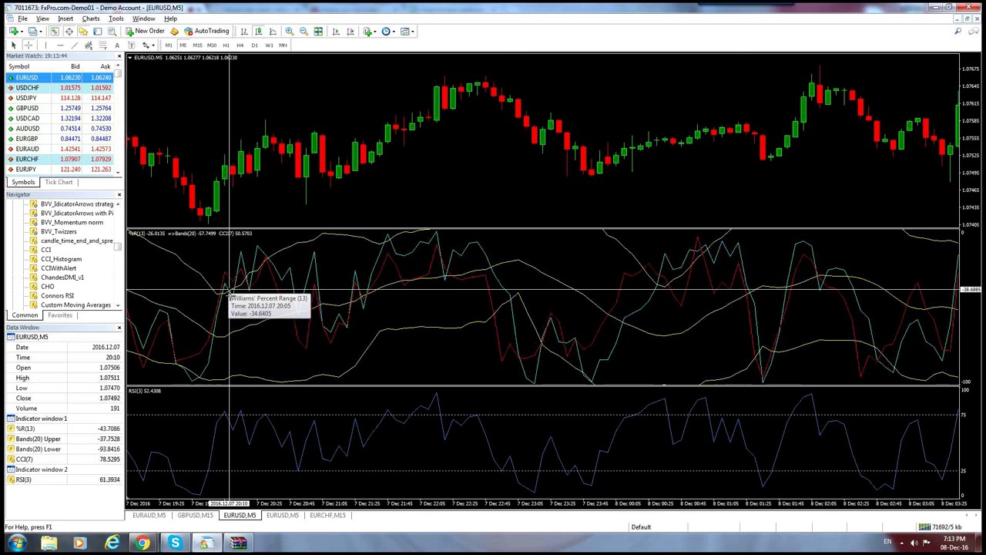Switch timeframe to D1
Viewport: 986px width, 555px height.
pyautogui.click(x=254, y=45)
